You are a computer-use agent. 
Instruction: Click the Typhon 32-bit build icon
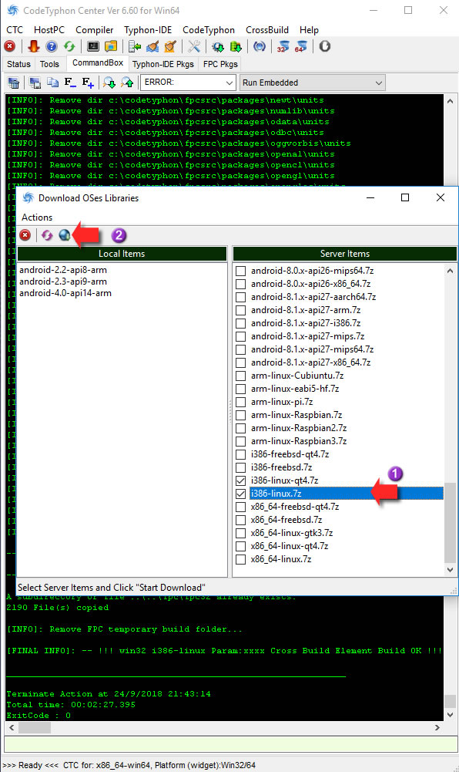click(283, 46)
